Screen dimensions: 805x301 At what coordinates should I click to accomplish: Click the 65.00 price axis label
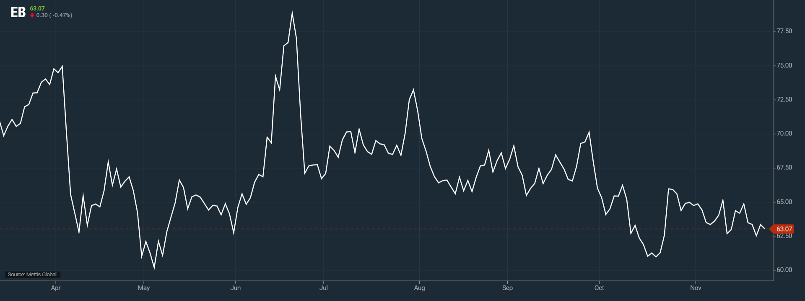784,202
